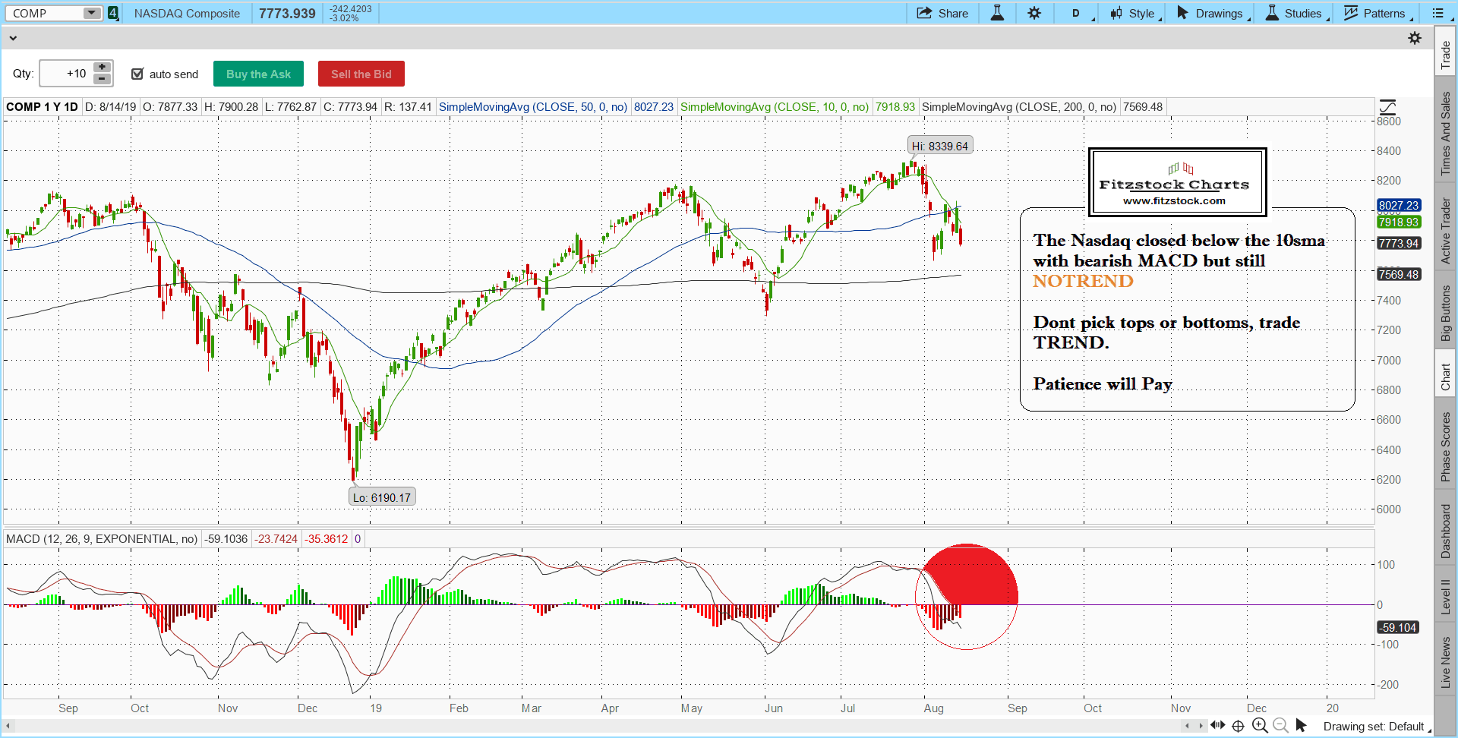Open the COMP symbol dropdown arrow

click(91, 13)
